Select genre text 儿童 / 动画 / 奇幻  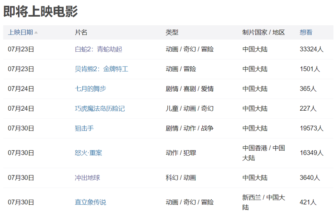pos(190,109)
